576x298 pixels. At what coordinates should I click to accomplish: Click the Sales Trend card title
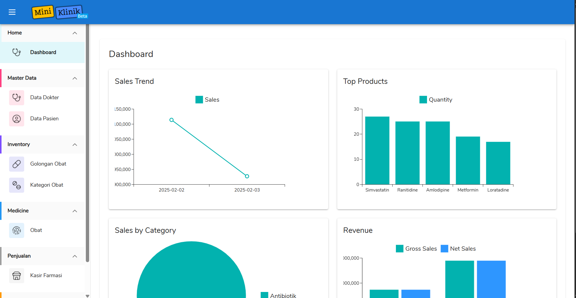pos(134,81)
